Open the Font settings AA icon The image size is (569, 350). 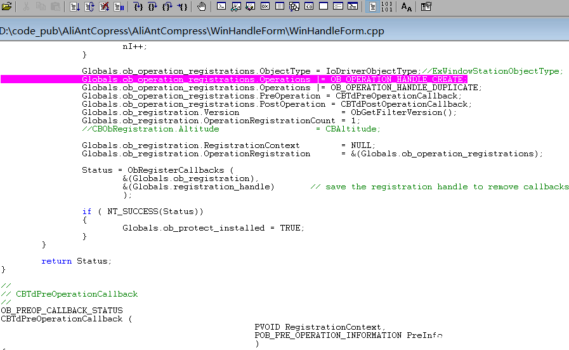tap(407, 7)
